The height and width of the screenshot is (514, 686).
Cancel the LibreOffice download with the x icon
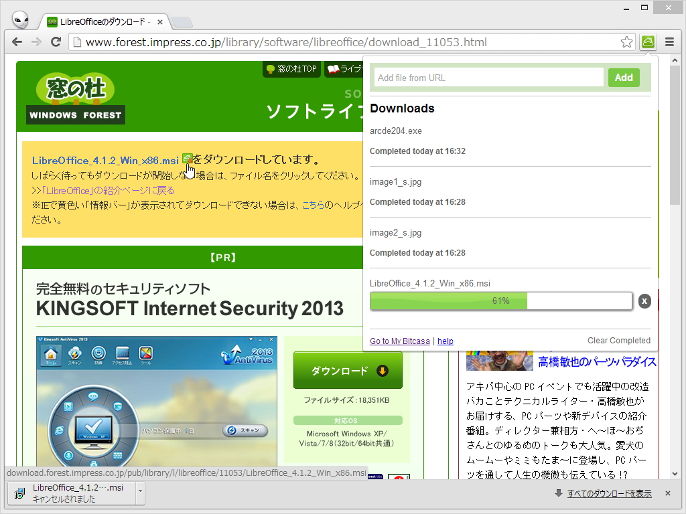coord(644,301)
